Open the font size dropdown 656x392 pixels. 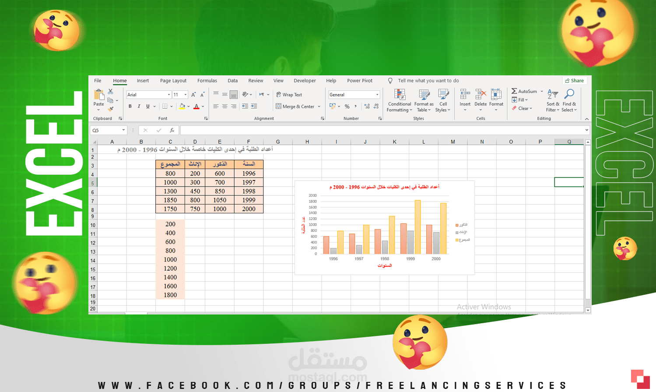(x=186, y=95)
